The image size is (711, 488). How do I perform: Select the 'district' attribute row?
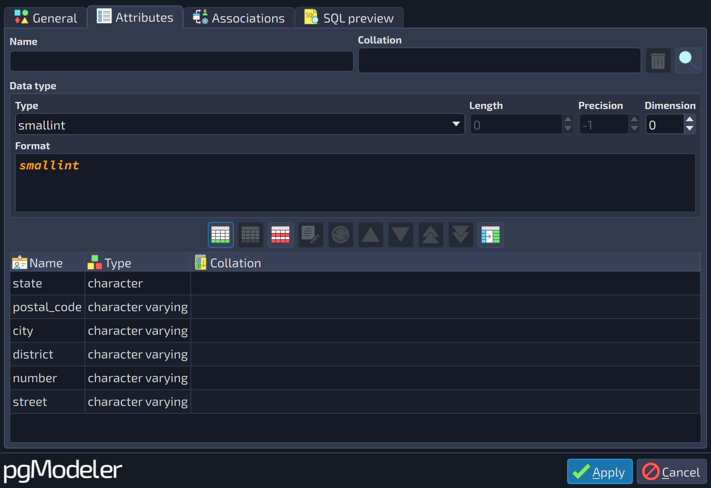point(355,355)
